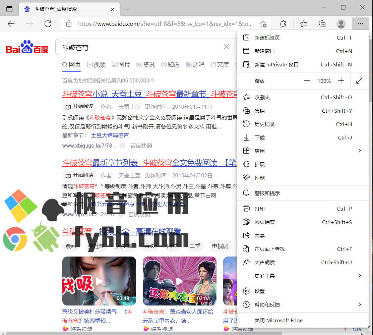Open Collections toolbar icon
This screenshot has height=335, width=373.
point(322,24)
